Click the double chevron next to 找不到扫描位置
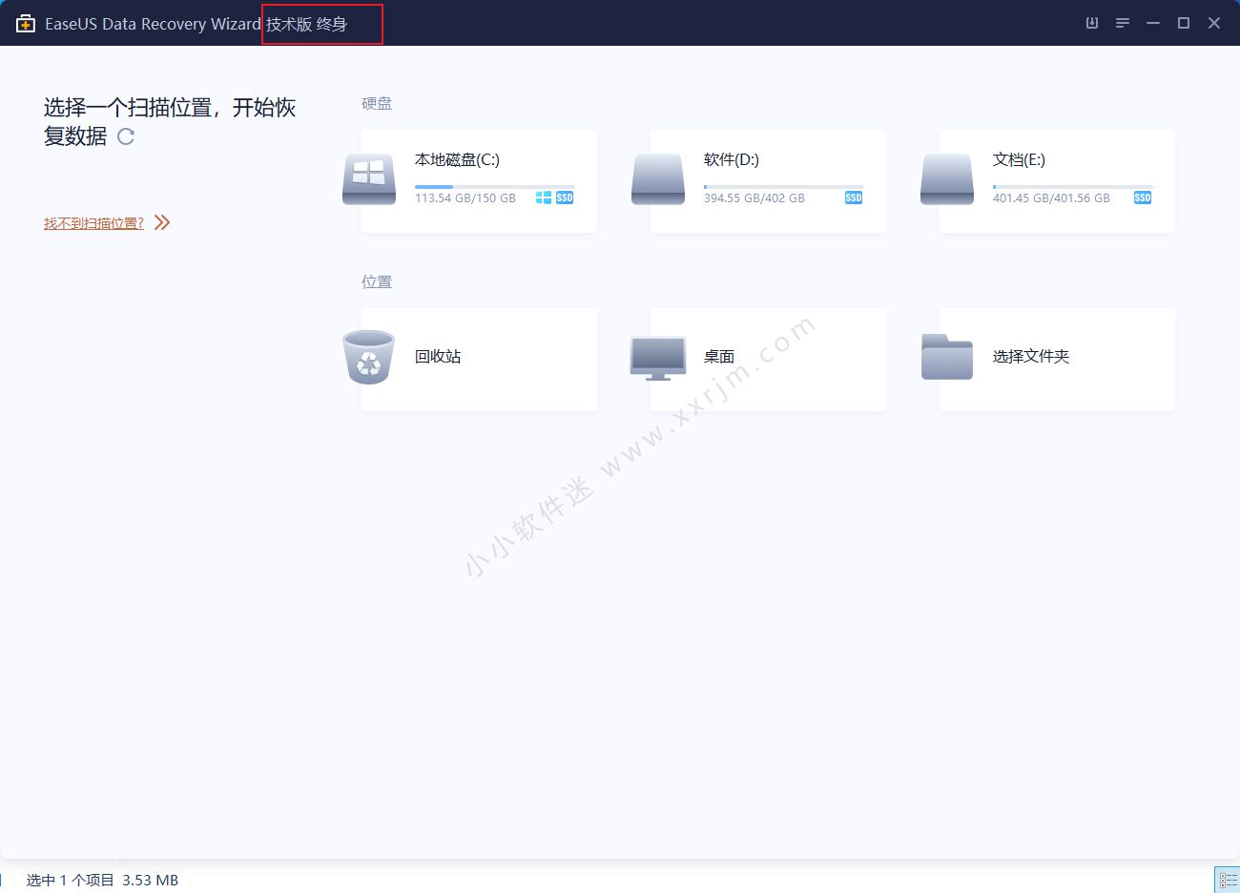Viewport: 1240px width, 893px height. pyautogui.click(x=162, y=222)
